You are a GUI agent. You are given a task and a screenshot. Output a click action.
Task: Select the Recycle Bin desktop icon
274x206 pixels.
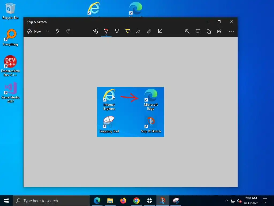[10, 11]
